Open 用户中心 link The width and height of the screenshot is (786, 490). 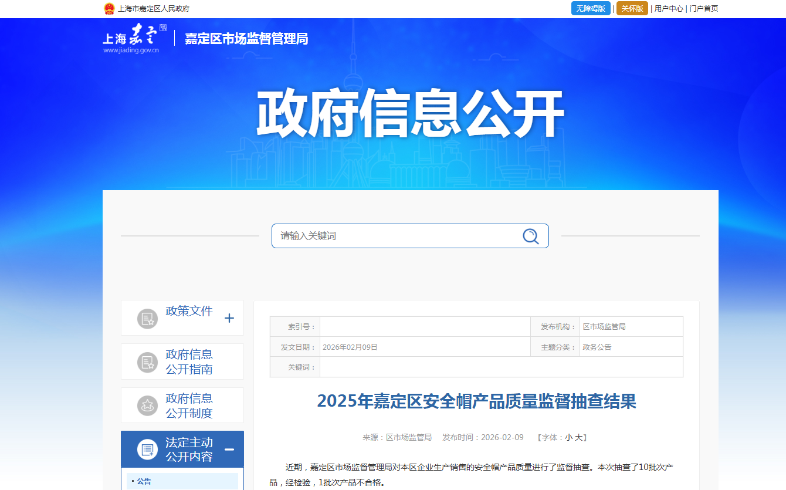pyautogui.click(x=669, y=9)
